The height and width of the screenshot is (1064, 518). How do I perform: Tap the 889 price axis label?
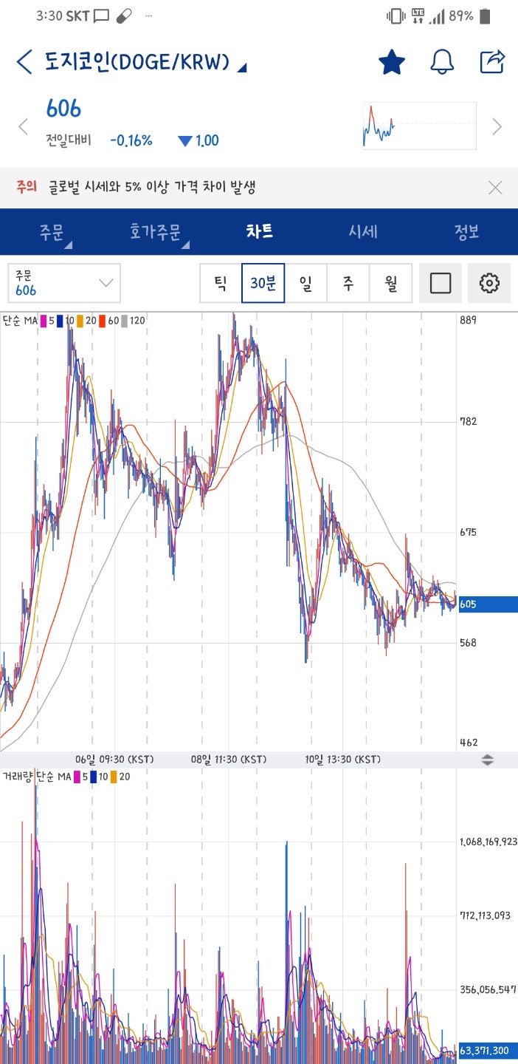(469, 320)
